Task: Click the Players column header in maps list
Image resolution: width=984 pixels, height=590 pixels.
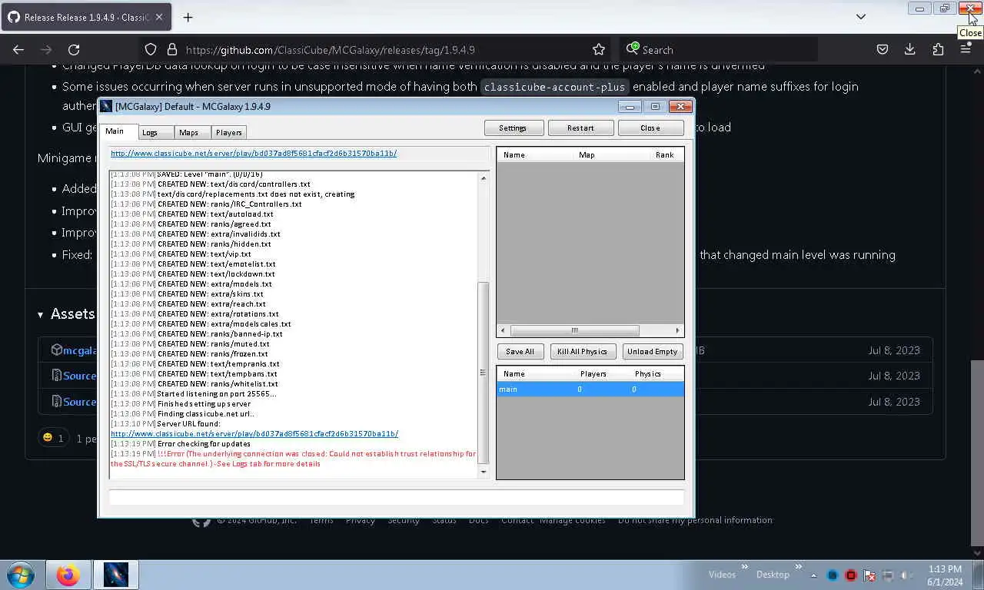Action: coord(593,374)
